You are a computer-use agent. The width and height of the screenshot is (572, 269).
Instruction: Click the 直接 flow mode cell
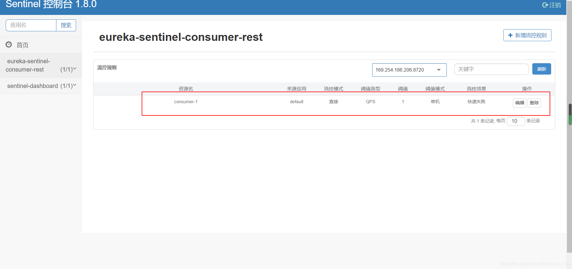tap(333, 102)
